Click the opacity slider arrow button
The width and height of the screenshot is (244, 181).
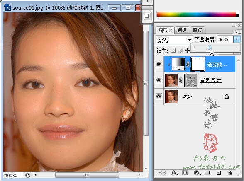[237, 39]
